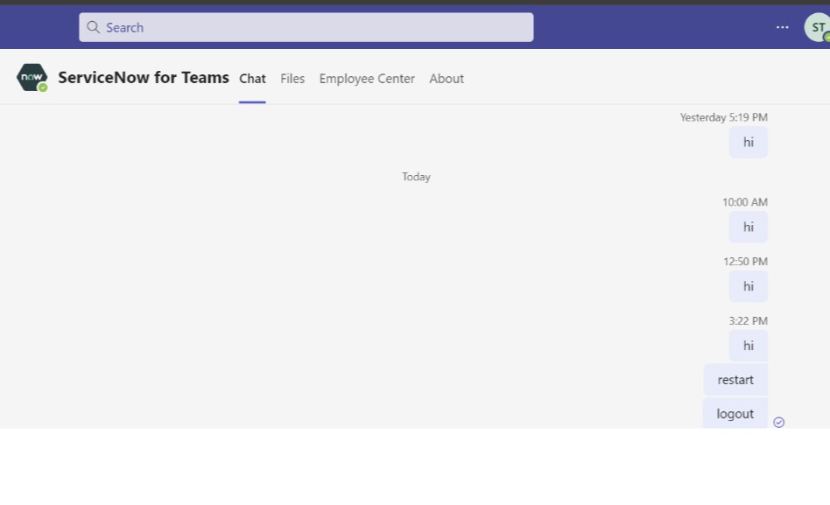Click the sent checkmark beside logout message

(x=778, y=422)
